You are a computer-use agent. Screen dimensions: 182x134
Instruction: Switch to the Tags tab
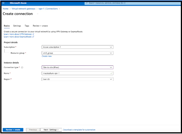(x=27, y=26)
